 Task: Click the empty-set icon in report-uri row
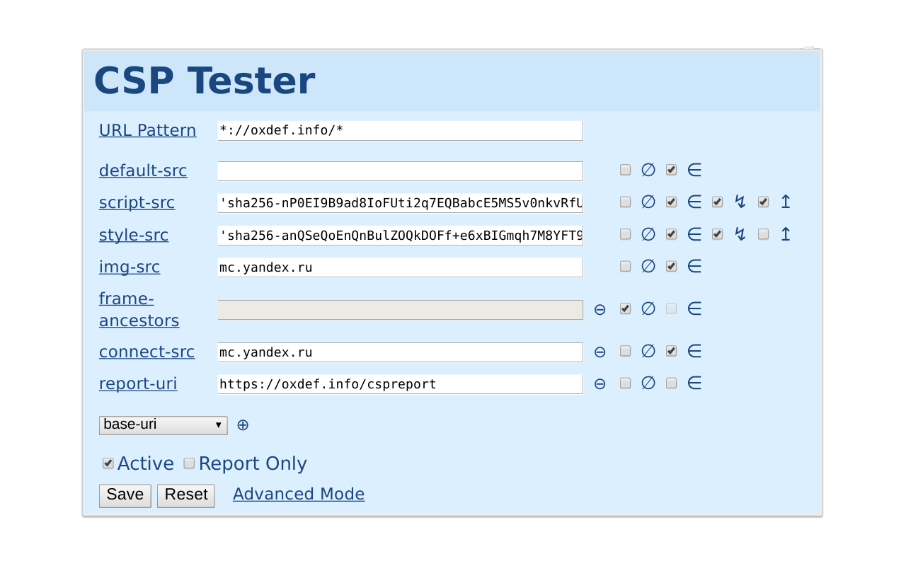(648, 383)
